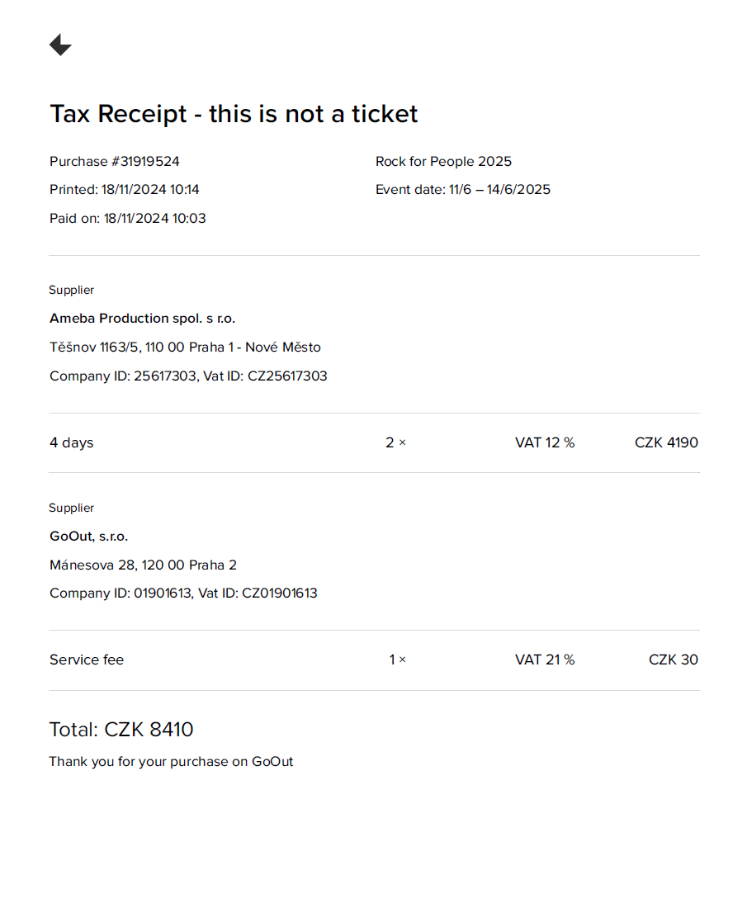Image resolution: width=747 pixels, height=922 pixels.
Task: Click the CZK 4190 price
Action: click(666, 442)
